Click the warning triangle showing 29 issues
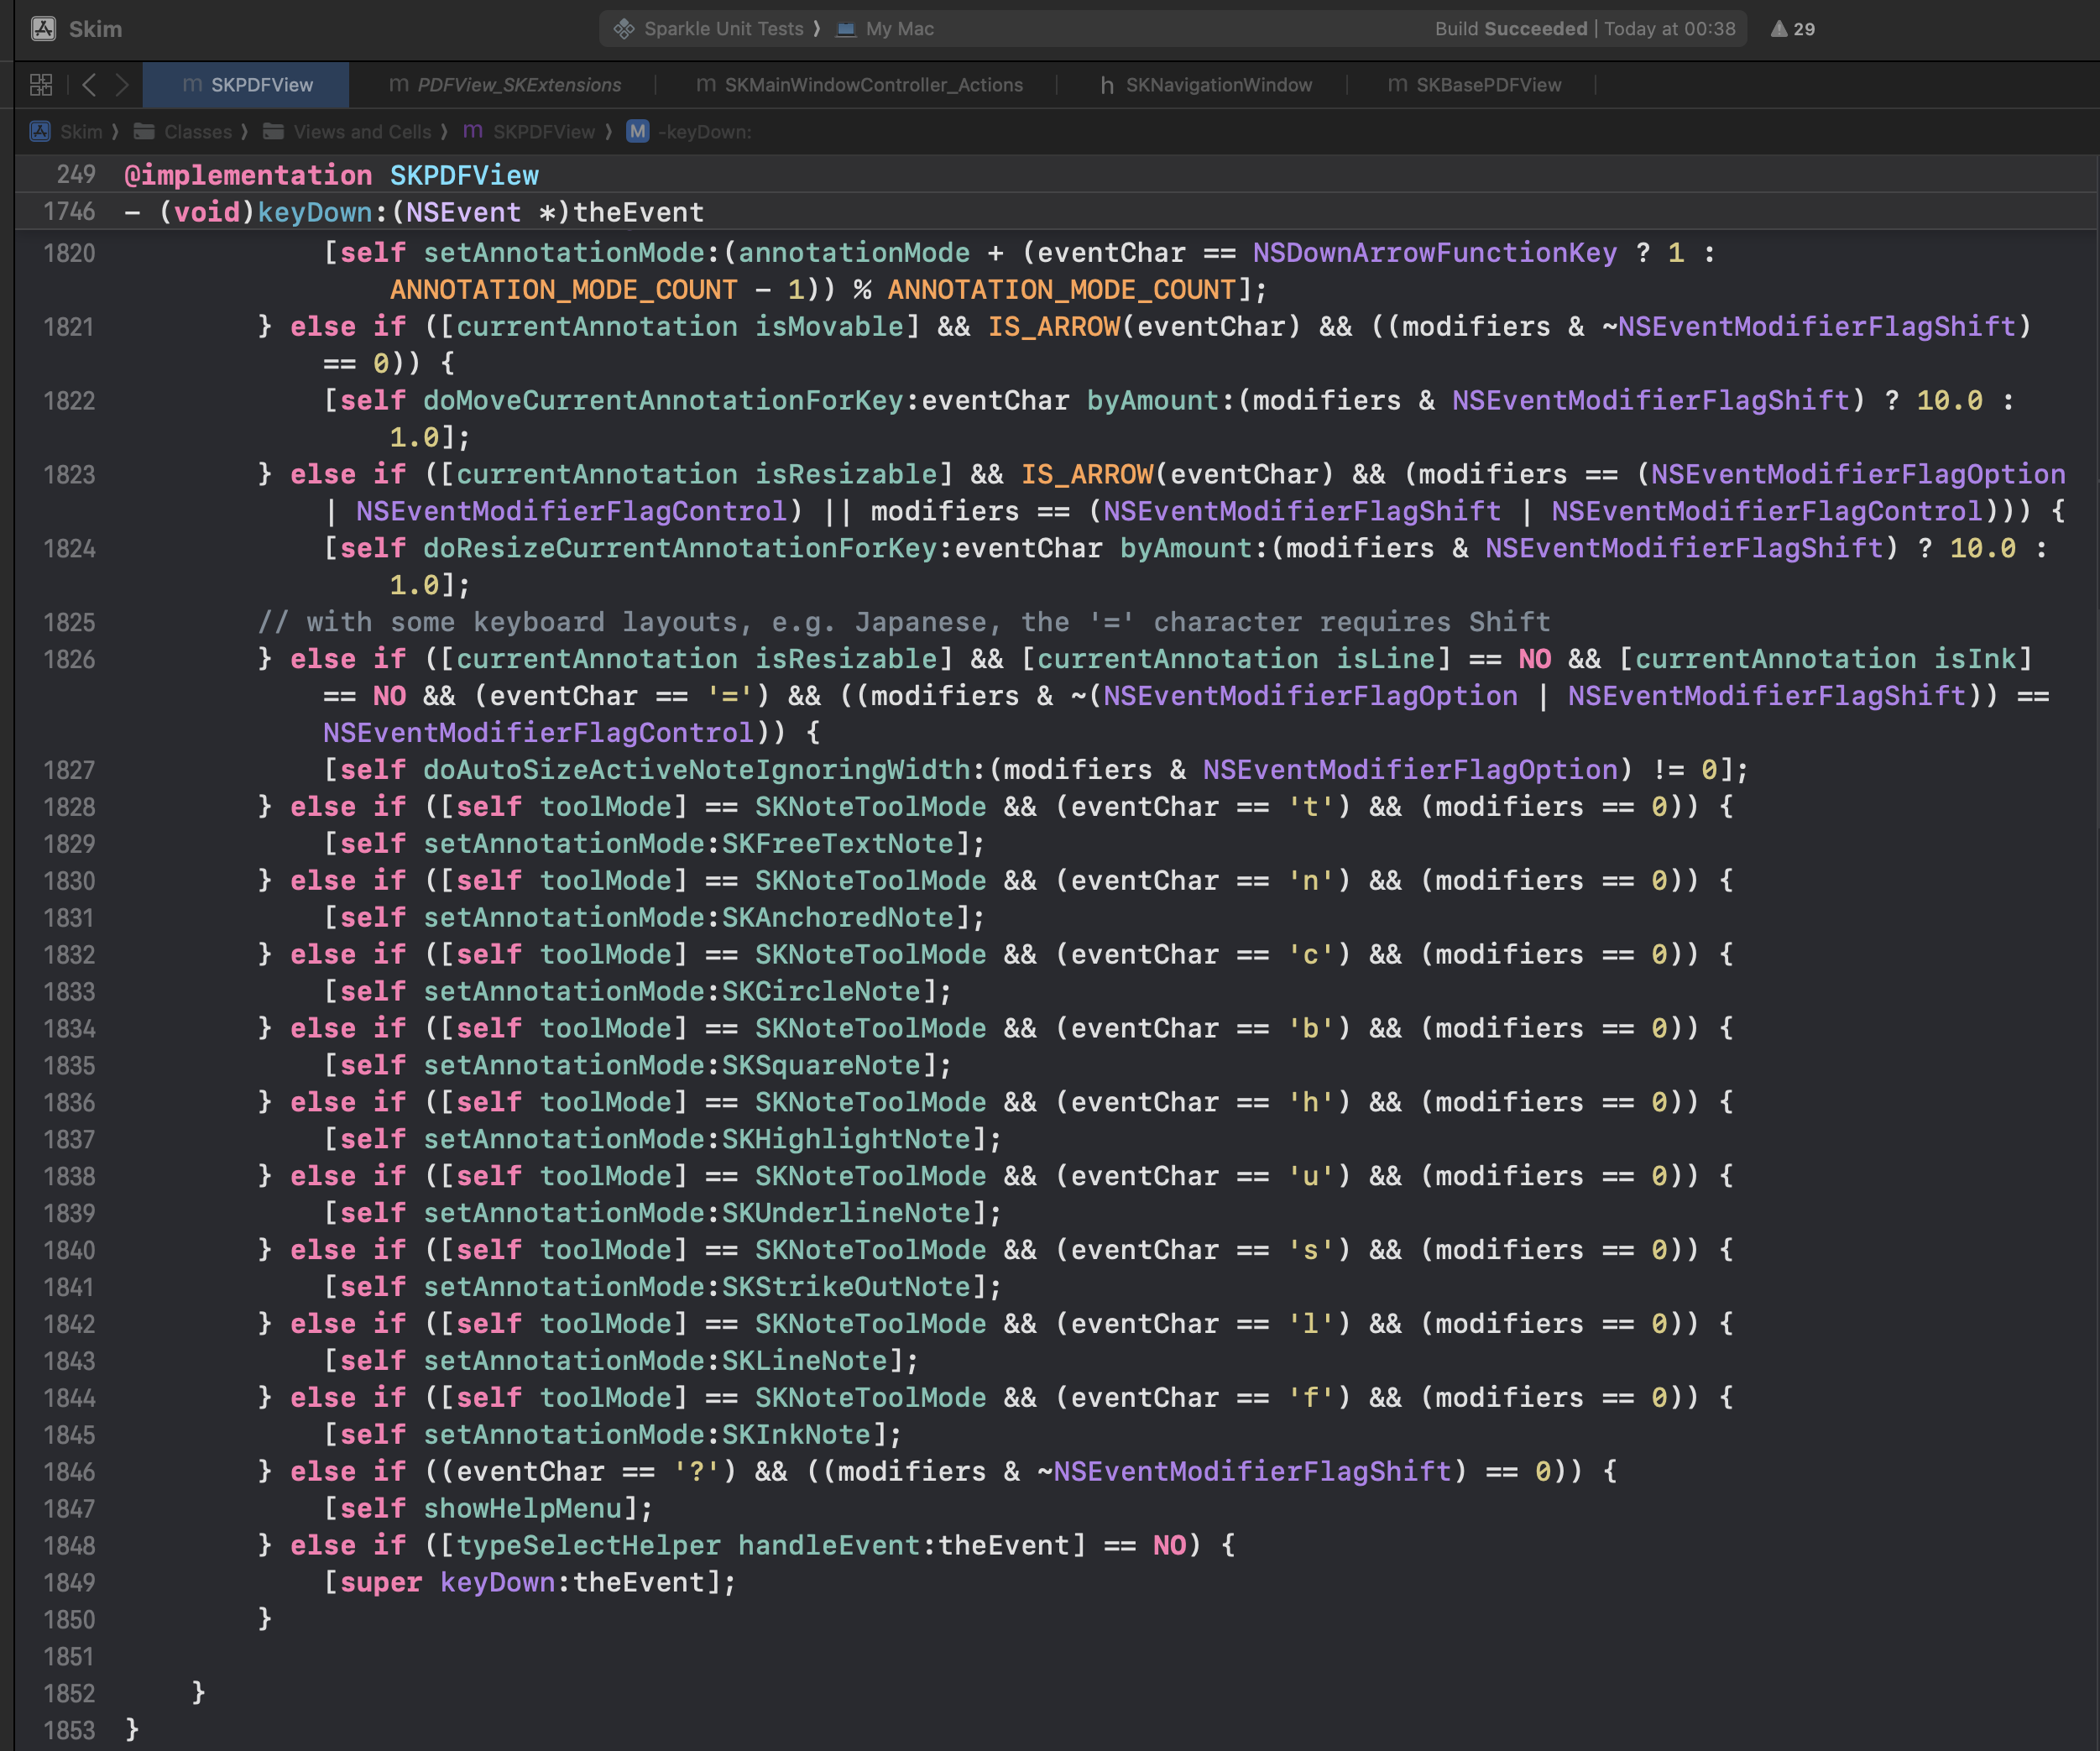 tap(1791, 29)
